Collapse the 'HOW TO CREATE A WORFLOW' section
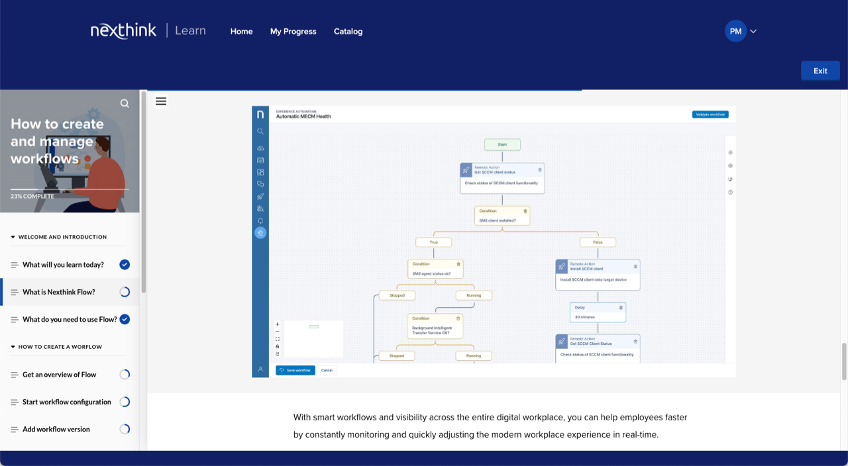The height and width of the screenshot is (466, 848). [11, 346]
